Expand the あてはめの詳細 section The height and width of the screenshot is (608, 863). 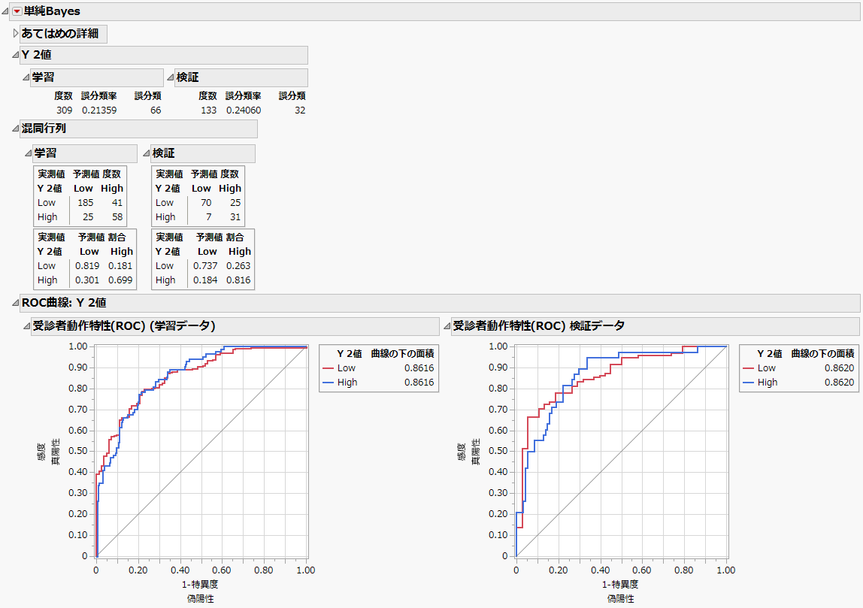[x=14, y=34]
